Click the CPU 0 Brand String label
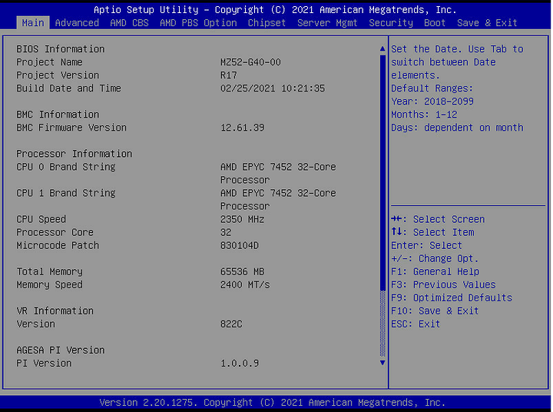Image resolution: width=553 pixels, height=412 pixels. point(66,167)
